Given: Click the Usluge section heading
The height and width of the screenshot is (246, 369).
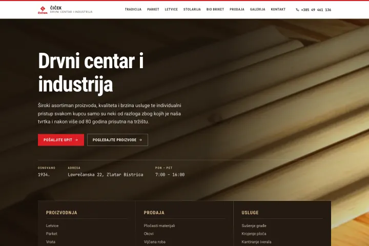Looking at the screenshot, I should pos(250,213).
